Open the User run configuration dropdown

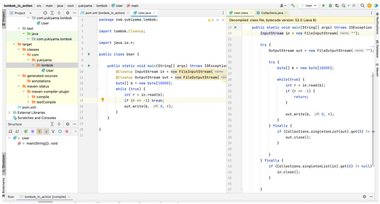pyautogui.click(x=309, y=5)
